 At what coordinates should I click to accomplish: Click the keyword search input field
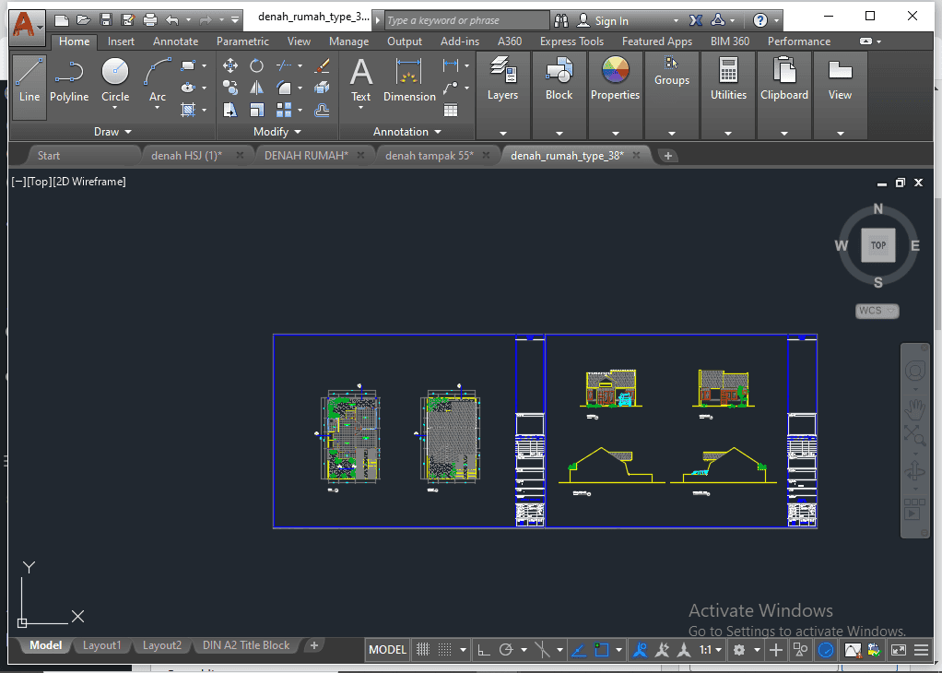(465, 20)
